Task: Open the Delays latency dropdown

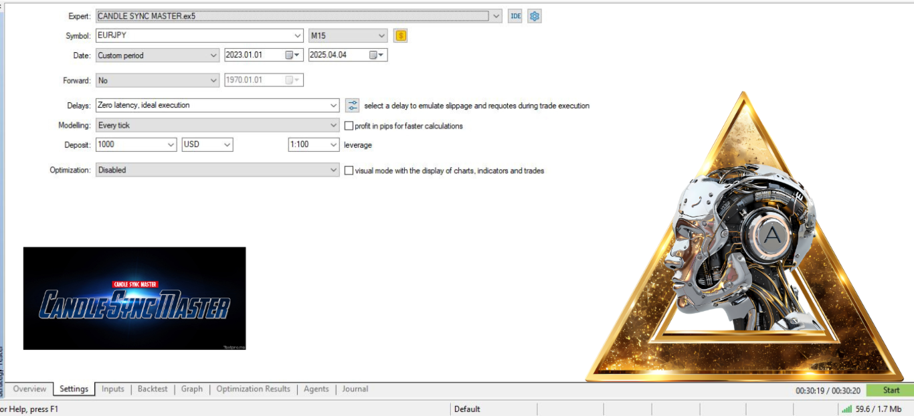Action: (x=334, y=105)
